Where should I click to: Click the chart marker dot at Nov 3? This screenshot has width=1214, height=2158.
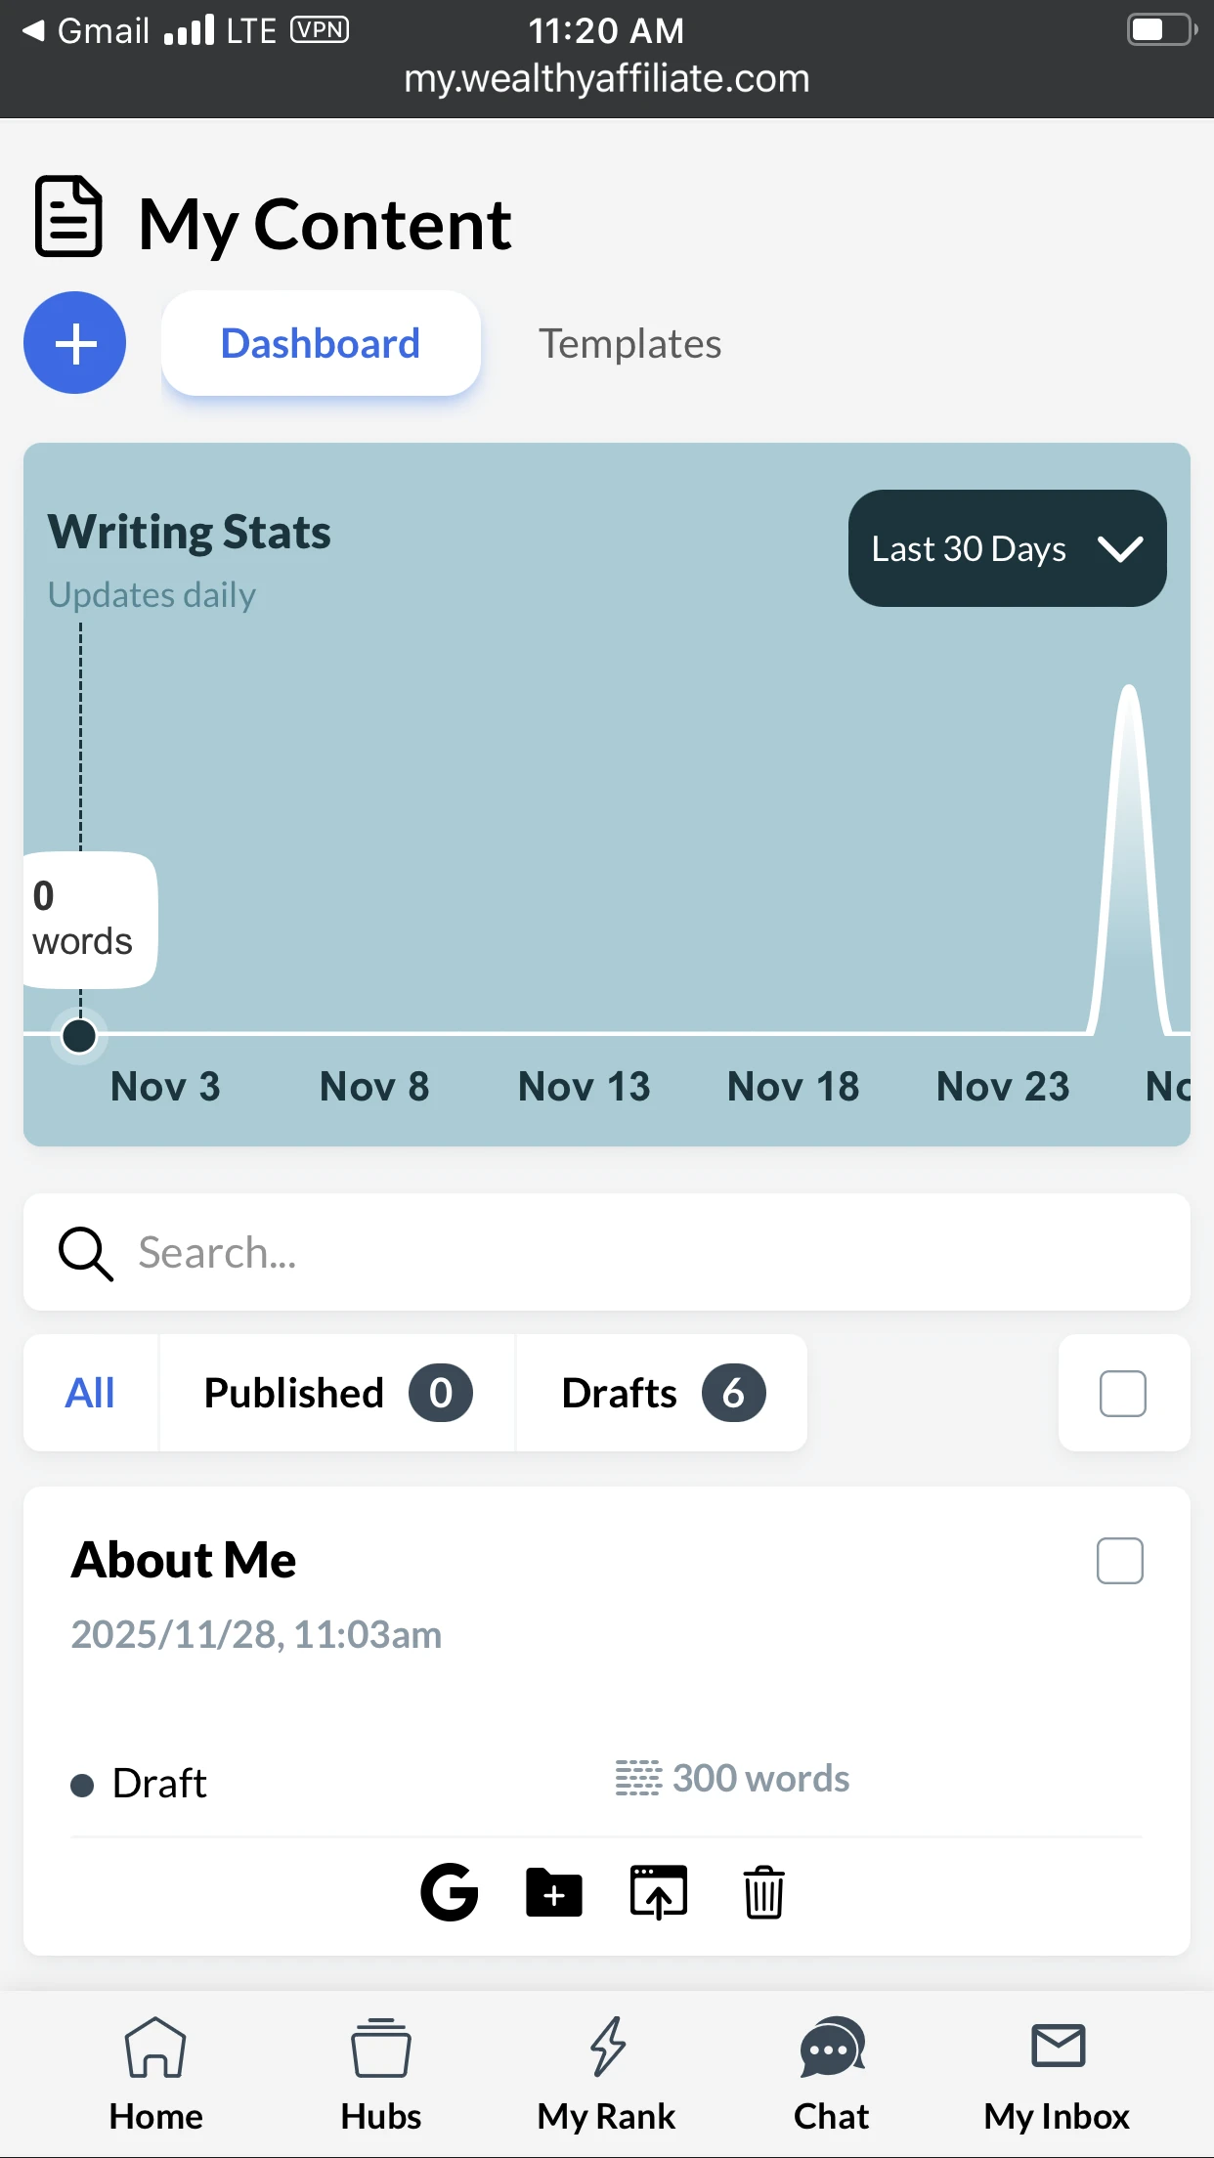tap(79, 1036)
